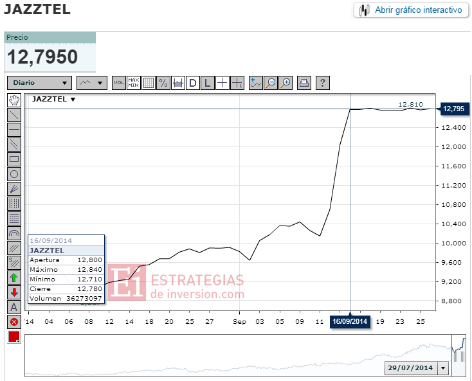Add a comparison series icon

[256, 83]
